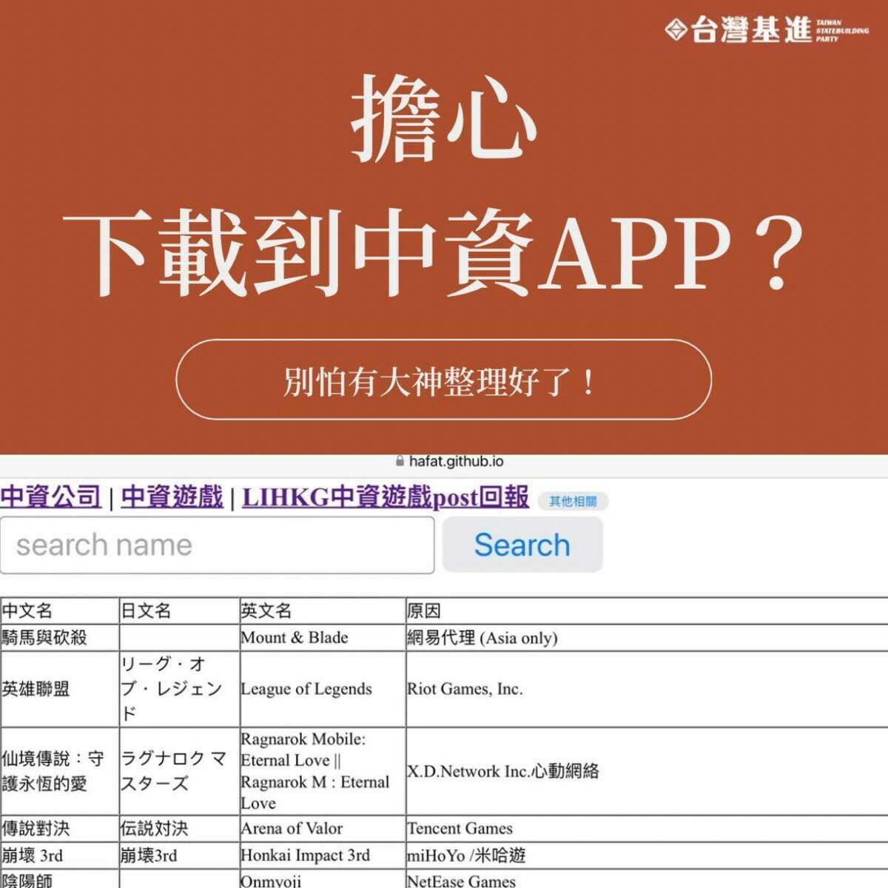Click the Ragnarok Mobile: Eternal Love cell
Screen dimensions: 888x888
coord(323,771)
